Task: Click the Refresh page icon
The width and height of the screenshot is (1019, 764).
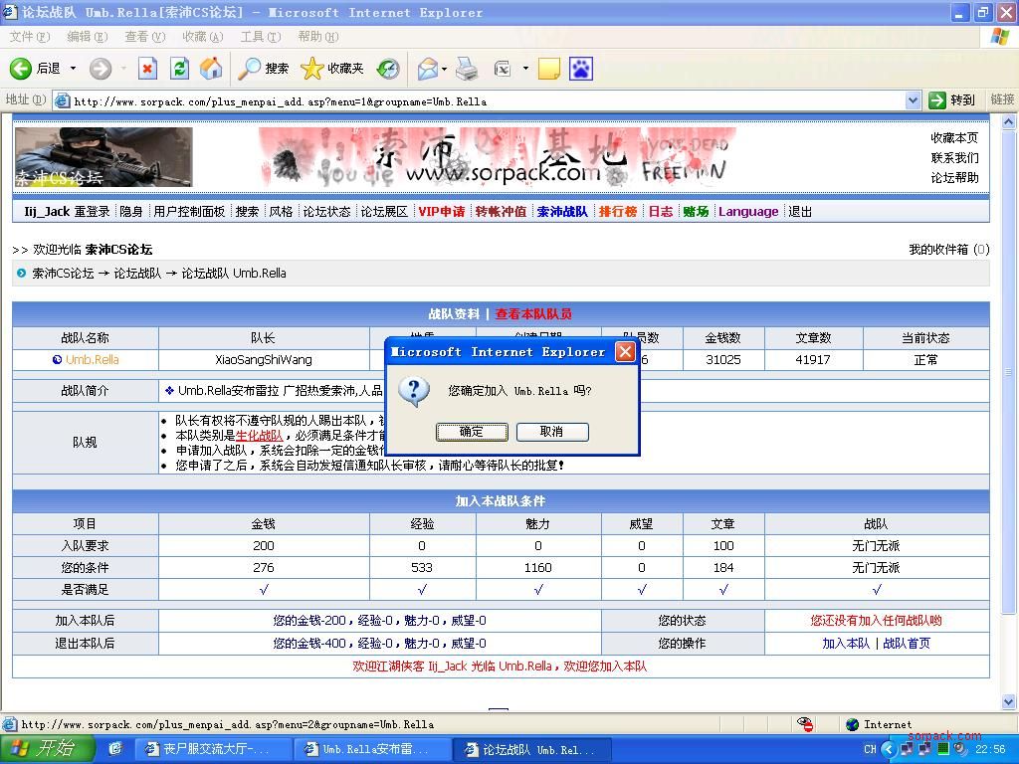Action: (x=179, y=69)
